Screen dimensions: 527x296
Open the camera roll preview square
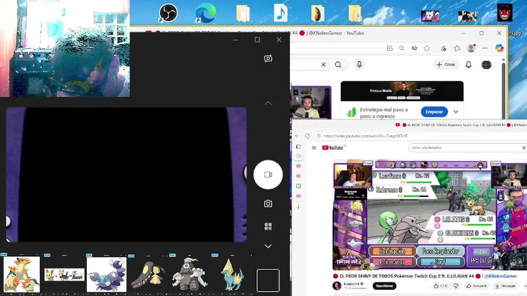(268, 280)
